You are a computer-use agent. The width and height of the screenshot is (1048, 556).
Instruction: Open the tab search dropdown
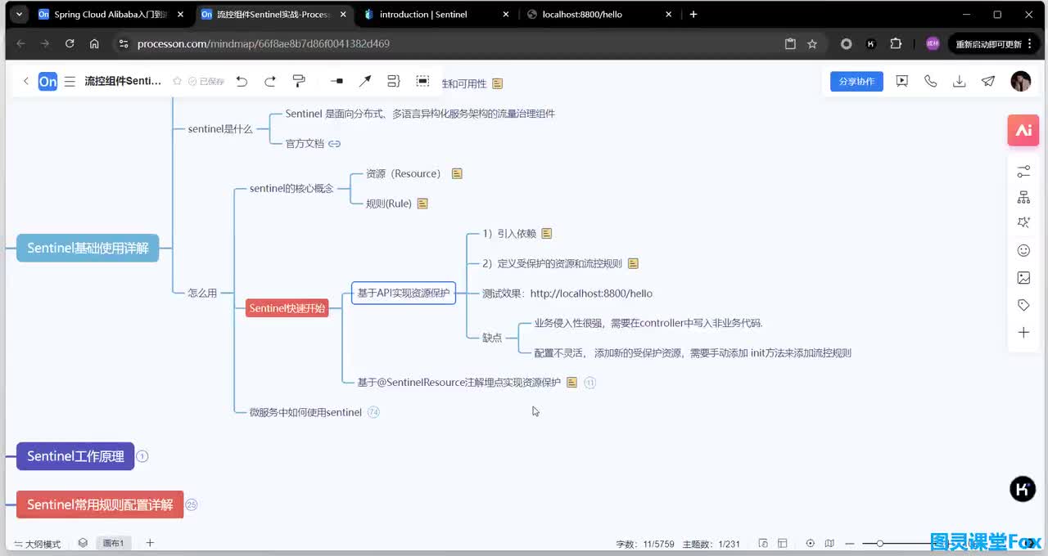[19, 14]
